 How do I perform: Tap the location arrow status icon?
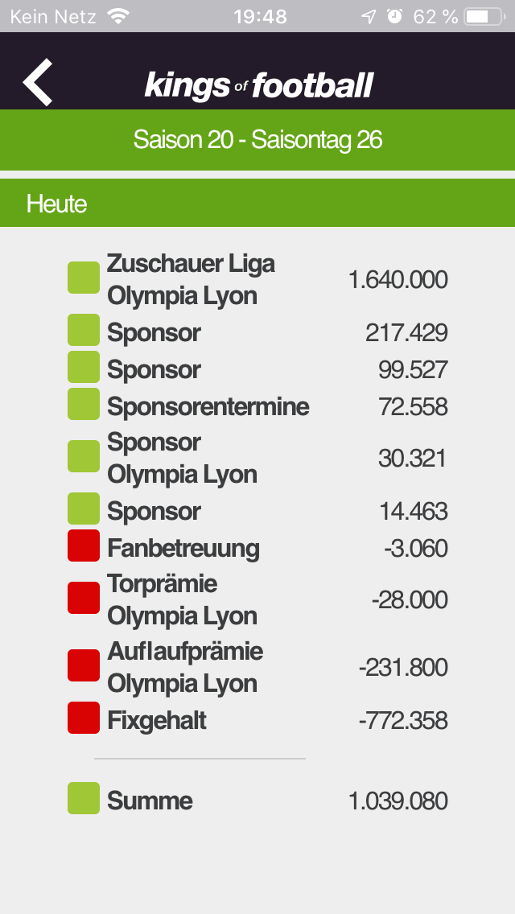click(x=369, y=16)
